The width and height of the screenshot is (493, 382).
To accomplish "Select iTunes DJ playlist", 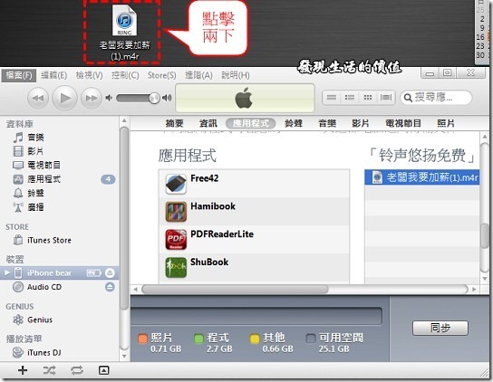I will click(x=44, y=353).
